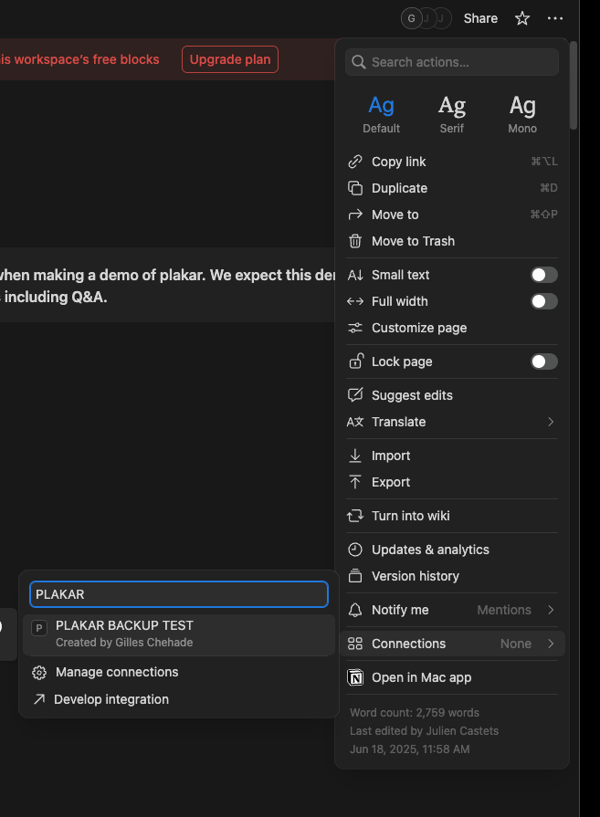Choose Turn into wiki
Screen dimensions: 600x817
coord(410,516)
